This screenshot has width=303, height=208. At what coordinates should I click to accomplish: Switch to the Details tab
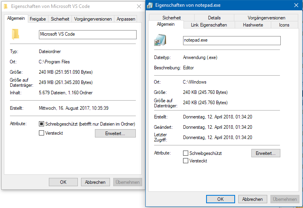(x=214, y=18)
